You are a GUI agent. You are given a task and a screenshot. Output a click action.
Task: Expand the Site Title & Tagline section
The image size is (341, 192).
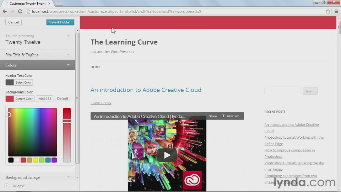(38, 55)
